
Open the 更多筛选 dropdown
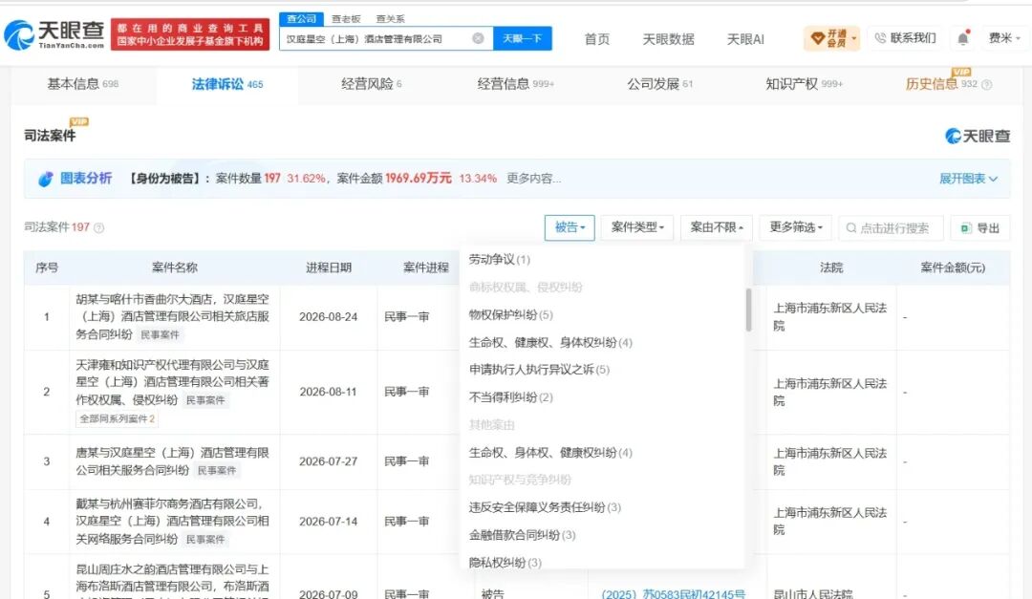(x=796, y=227)
